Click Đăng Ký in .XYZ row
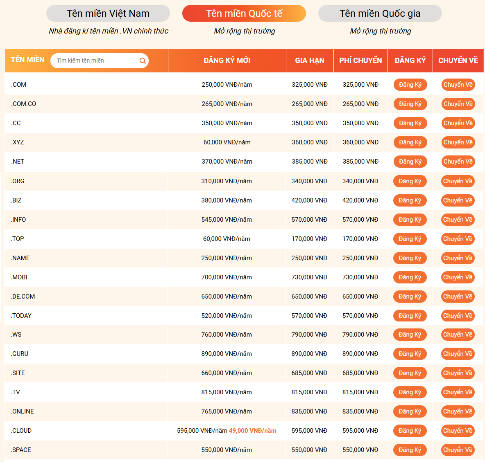 tap(410, 142)
